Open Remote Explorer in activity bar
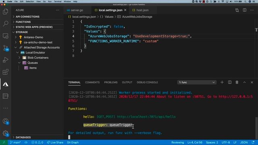 5,36
